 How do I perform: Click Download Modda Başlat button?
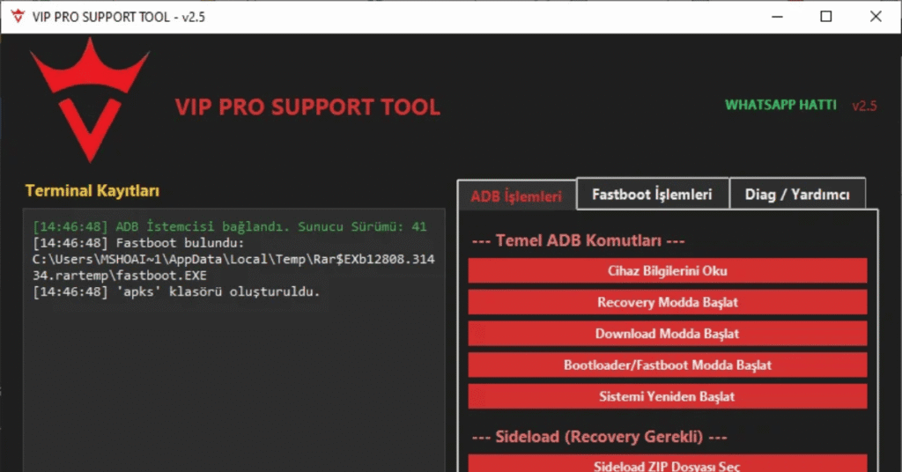point(668,334)
